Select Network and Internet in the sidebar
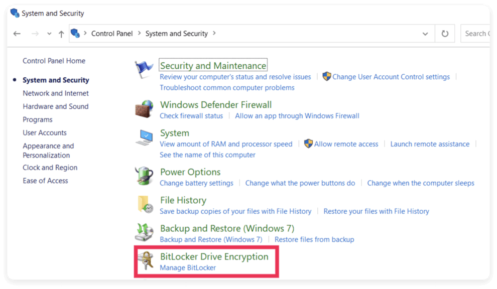 tap(55, 93)
